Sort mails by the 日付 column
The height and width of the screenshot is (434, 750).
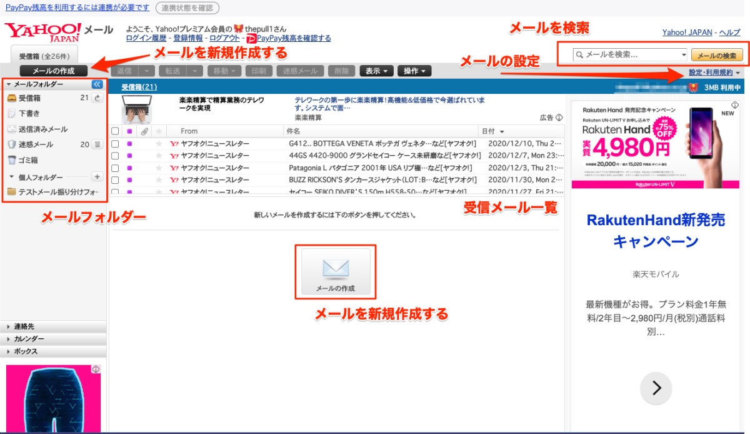coord(521,131)
